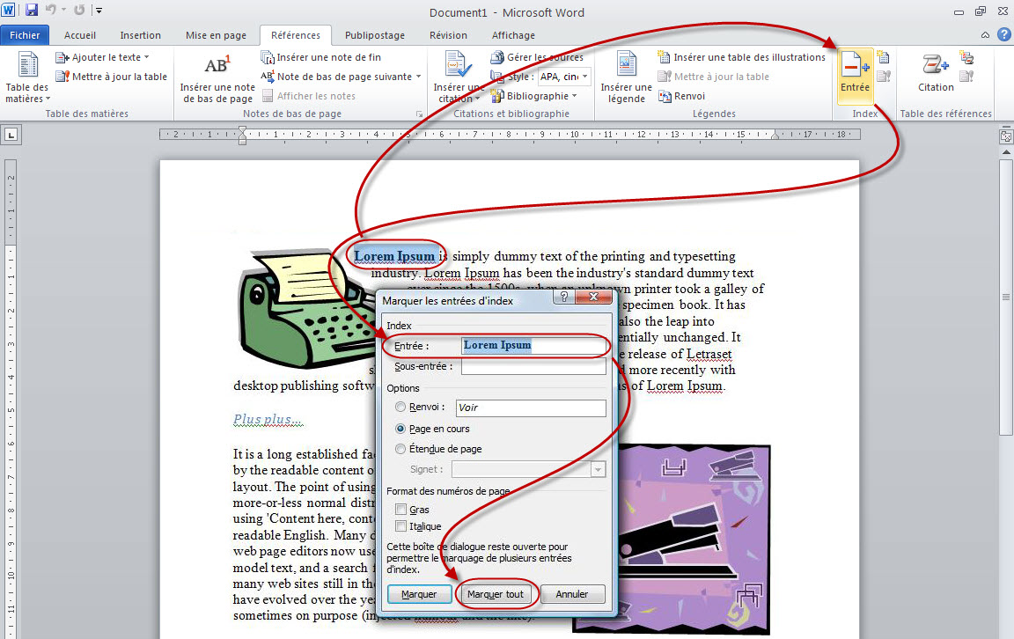Open the Signet combo box
This screenshot has width=1014, height=639.
(528, 469)
